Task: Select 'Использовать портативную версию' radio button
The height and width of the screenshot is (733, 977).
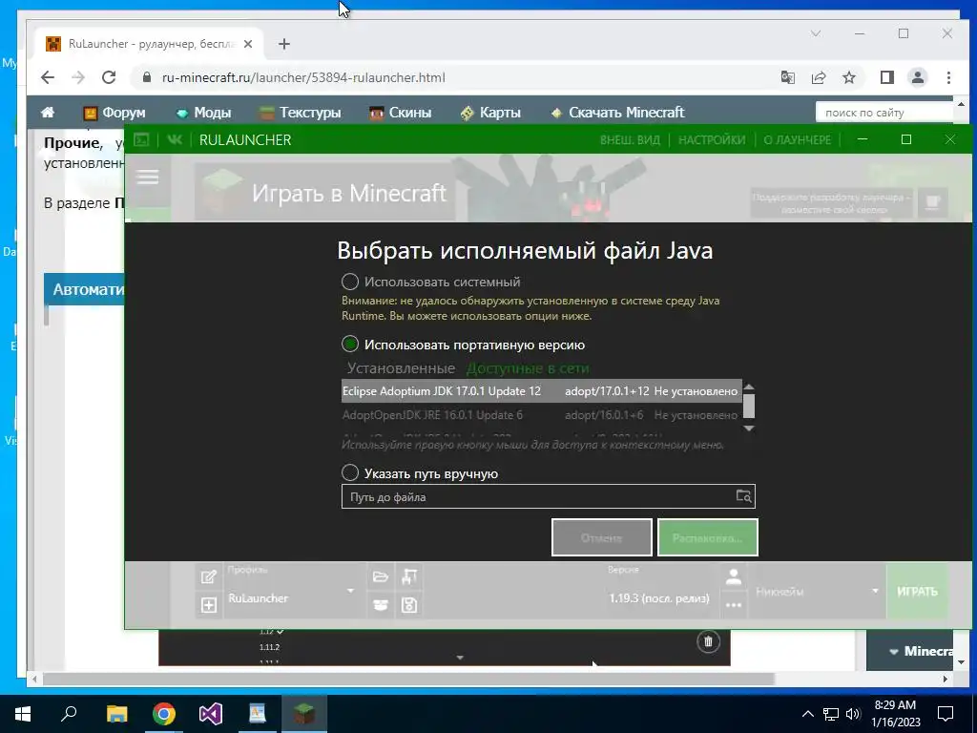Action: pyautogui.click(x=350, y=344)
